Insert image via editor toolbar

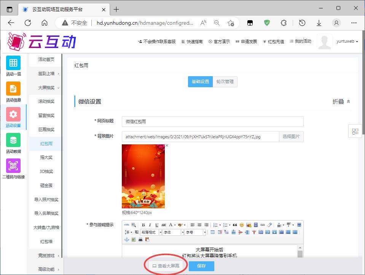pos(249,225)
